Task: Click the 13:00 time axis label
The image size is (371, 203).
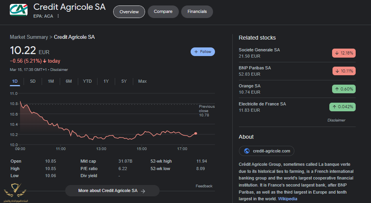Action: pos(101,149)
